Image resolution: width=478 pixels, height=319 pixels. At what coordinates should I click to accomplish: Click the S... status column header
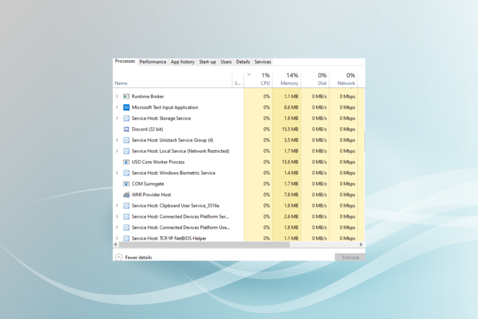(x=238, y=80)
